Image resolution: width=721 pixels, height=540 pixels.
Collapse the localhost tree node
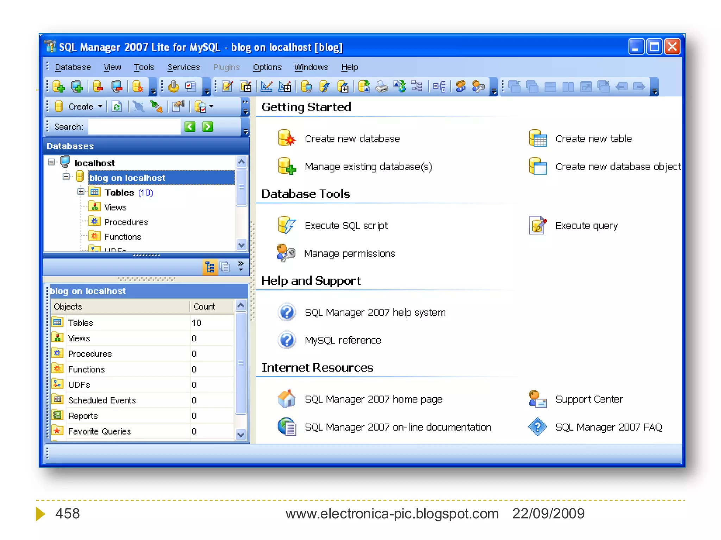click(x=52, y=162)
